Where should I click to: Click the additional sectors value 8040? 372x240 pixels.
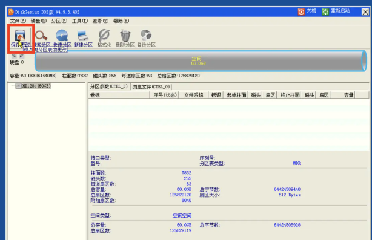186,201
